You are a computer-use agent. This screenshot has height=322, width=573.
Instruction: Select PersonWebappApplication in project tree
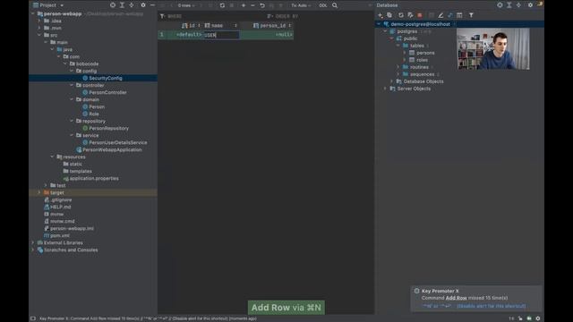[x=112, y=149]
